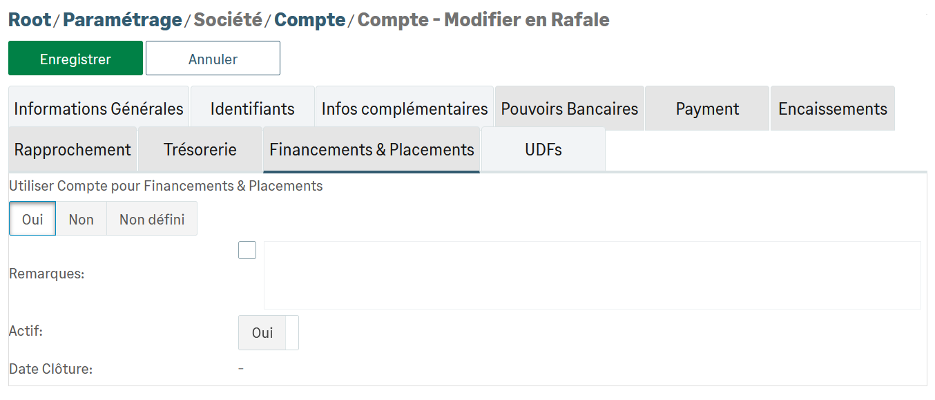The width and height of the screenshot is (935, 400).
Task: Click the green Enregistrer button
Action: tap(75, 59)
